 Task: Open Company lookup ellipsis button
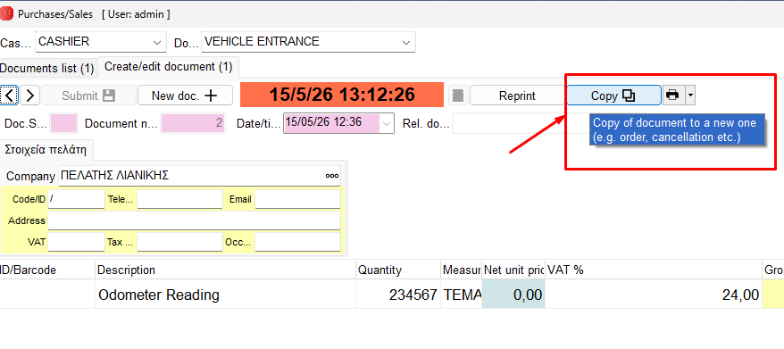click(332, 176)
